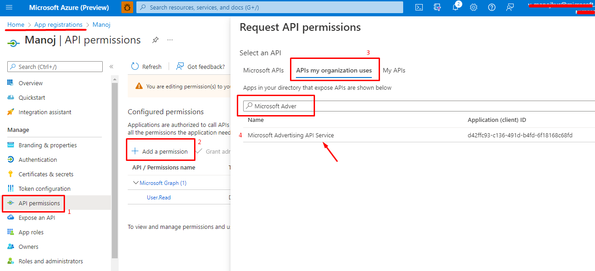Click the Branding & properties icon
Image resolution: width=595 pixels, height=271 pixels.
[x=11, y=145]
